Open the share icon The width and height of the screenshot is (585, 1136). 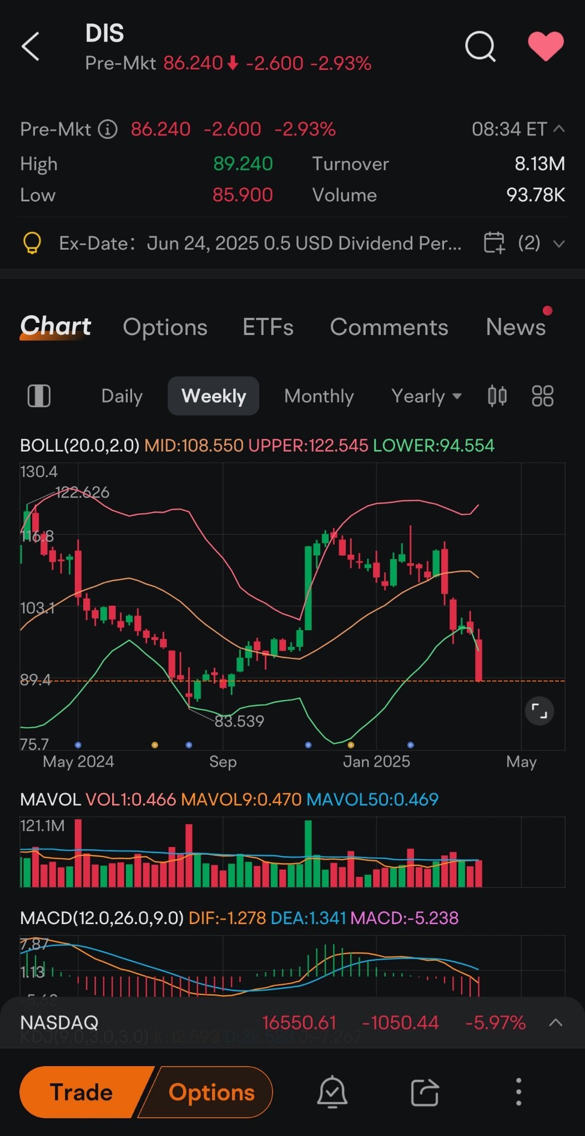(425, 1092)
